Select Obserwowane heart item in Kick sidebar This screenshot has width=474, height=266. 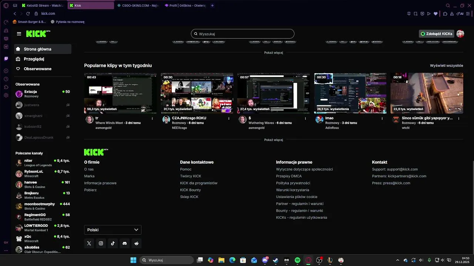coord(43,69)
